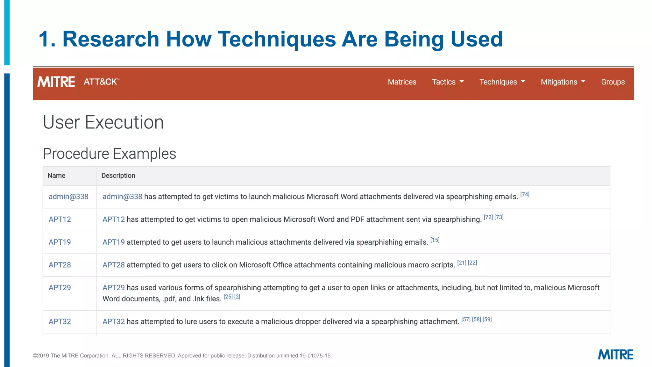
Task: Click APT12 link in its description
Action: point(113,219)
